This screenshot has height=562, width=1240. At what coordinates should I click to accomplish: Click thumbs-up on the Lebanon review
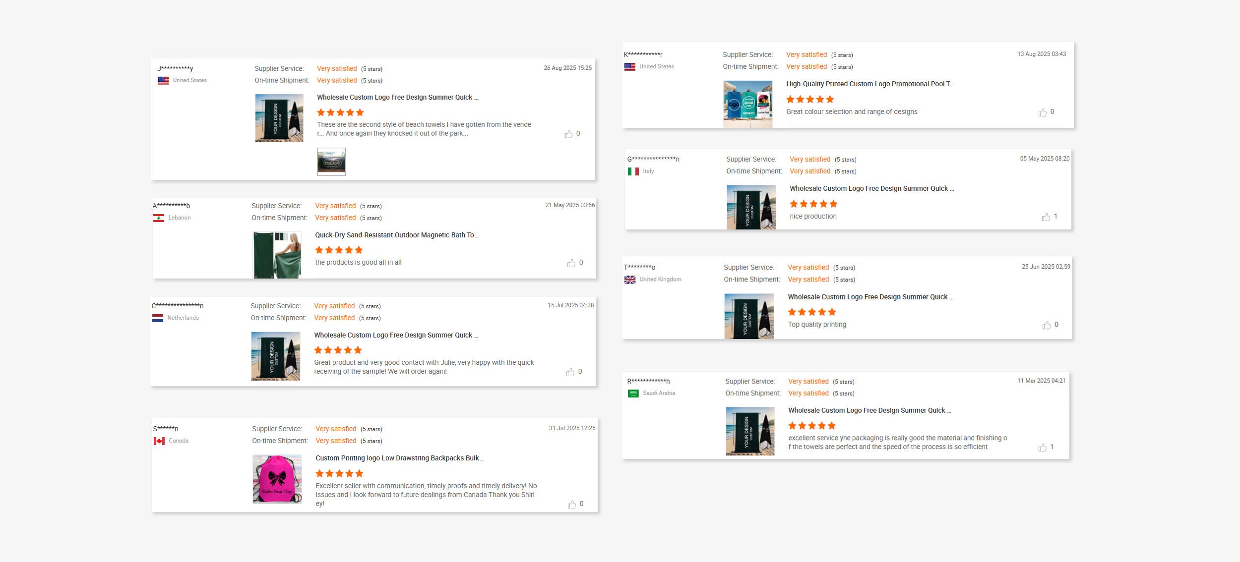pos(571,263)
